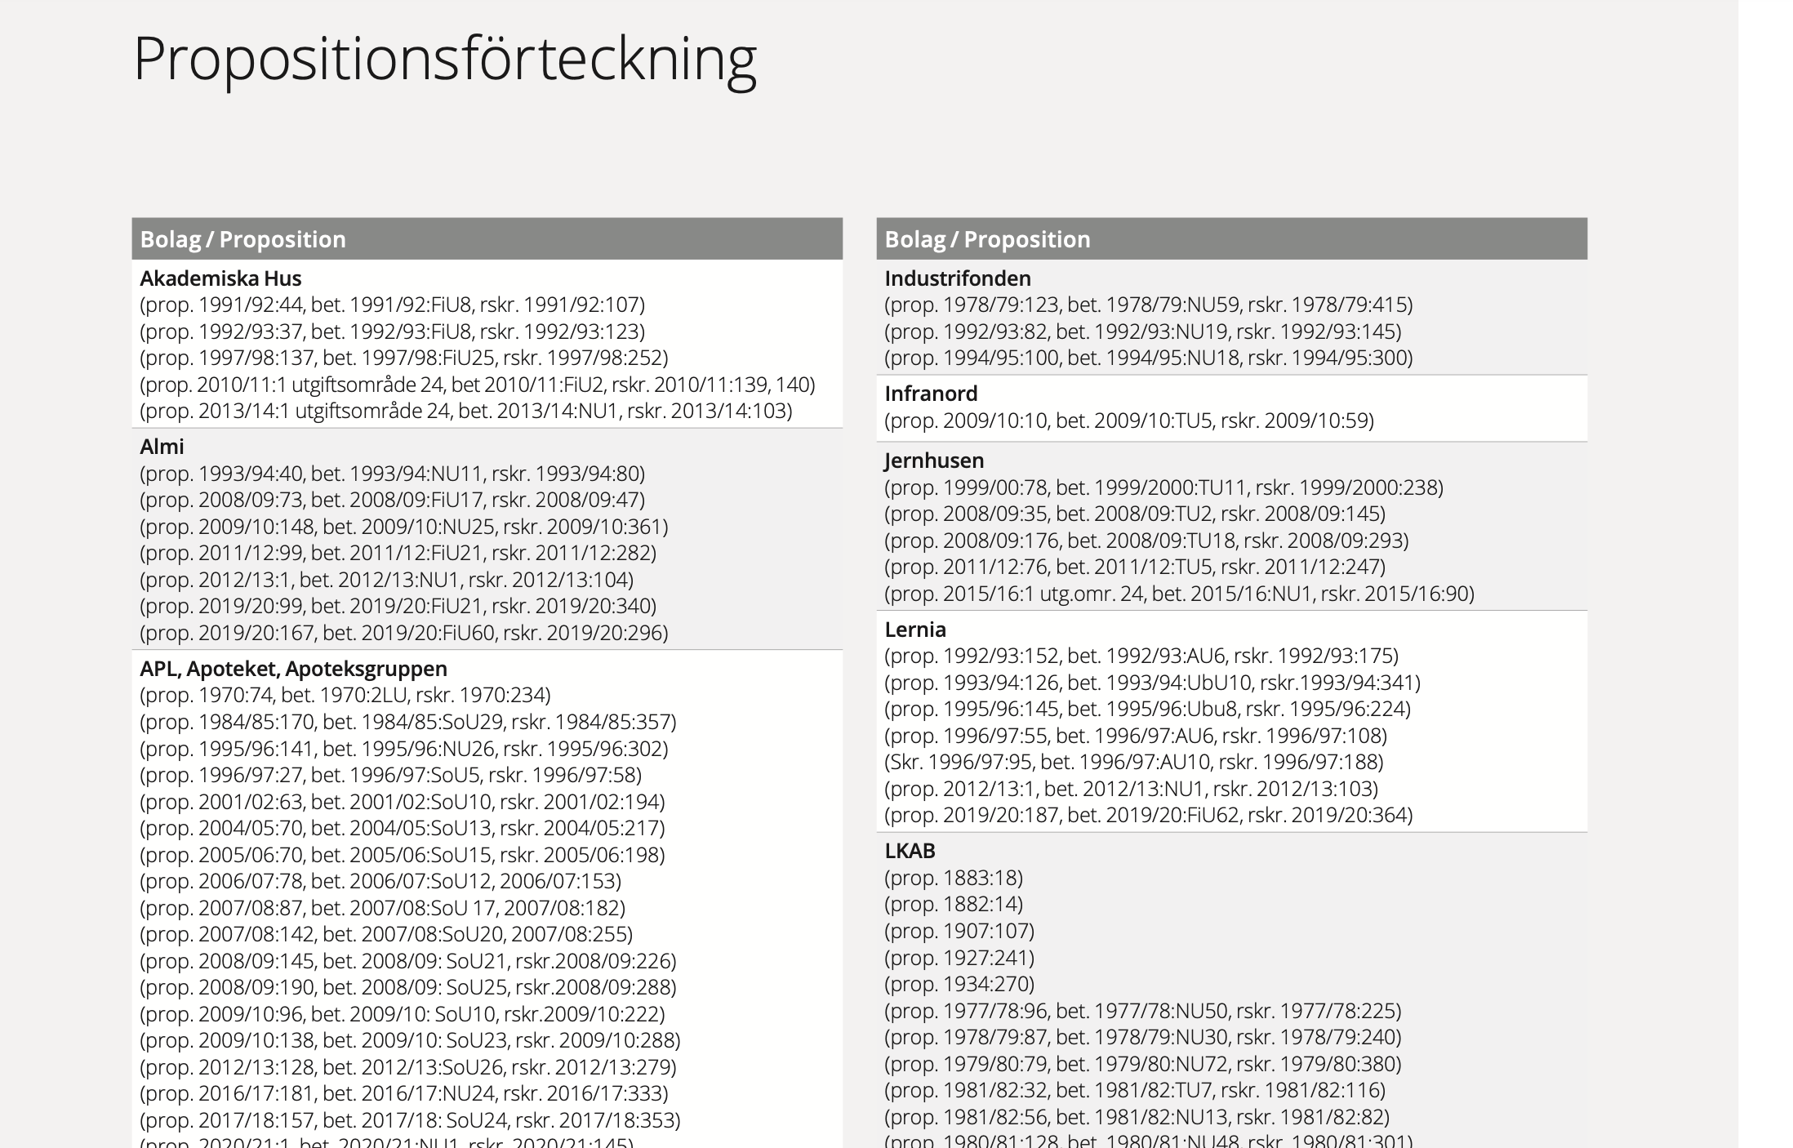
Task: Click the prop. 2015/16:1 utg.omr. 24 entry
Action: tap(1179, 594)
